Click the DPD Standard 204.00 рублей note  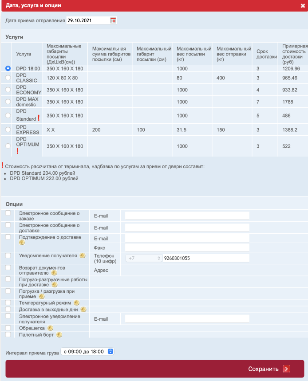(x=43, y=173)
